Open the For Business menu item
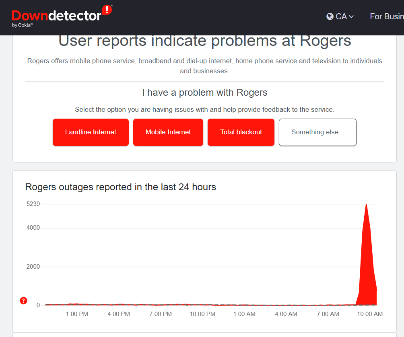Viewport: 404px width, 337px height. (387, 16)
